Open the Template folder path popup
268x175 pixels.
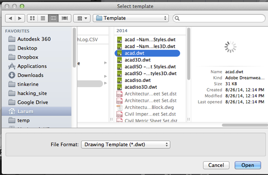131,18
